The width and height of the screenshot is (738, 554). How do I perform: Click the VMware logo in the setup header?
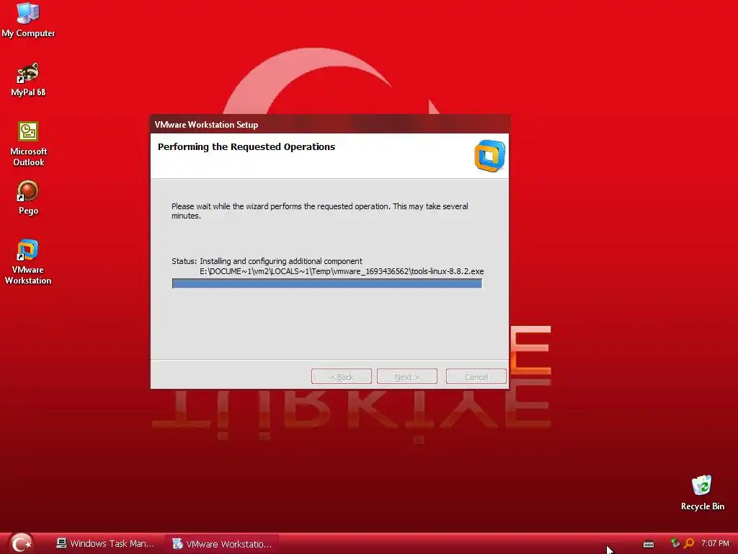click(x=489, y=156)
